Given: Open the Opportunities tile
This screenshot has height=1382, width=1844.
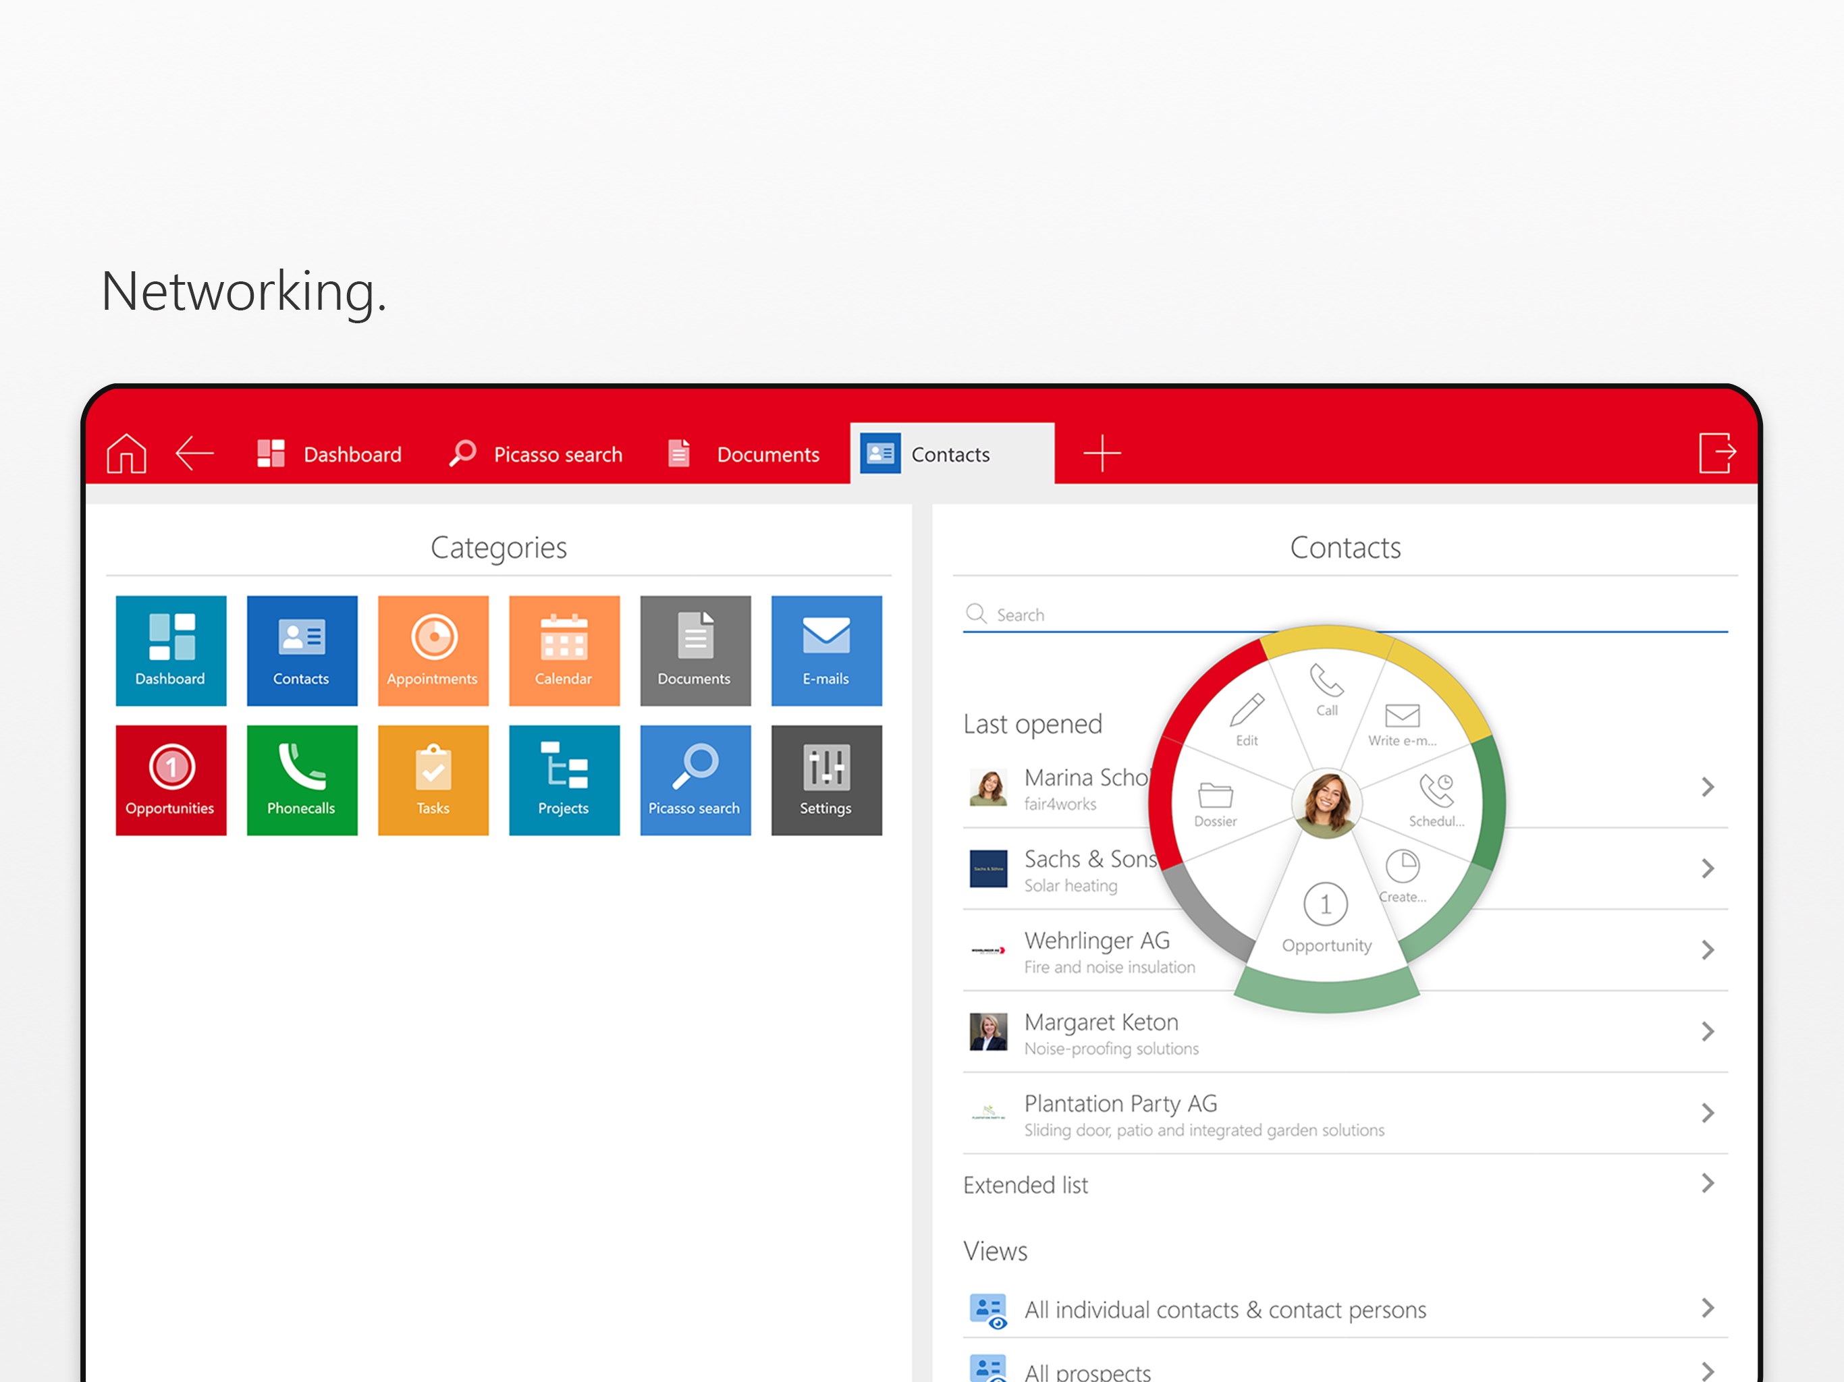Looking at the screenshot, I should [171, 780].
